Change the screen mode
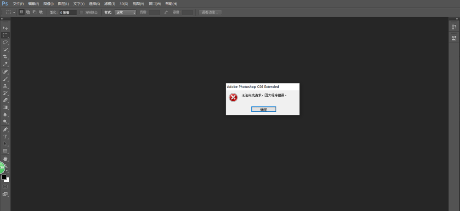Screen dimensions: 460x211 pos(5,194)
